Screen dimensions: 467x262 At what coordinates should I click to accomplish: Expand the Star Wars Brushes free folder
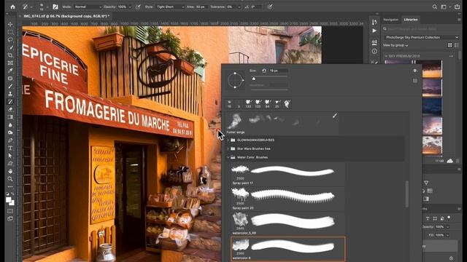228,148
